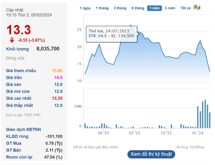This screenshot has width=215, height=165.
Task: Show the 6 tháng chart range
Action: tap(138, 8)
